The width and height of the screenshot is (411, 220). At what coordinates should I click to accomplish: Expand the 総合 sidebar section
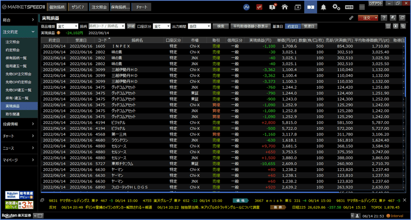19,20
